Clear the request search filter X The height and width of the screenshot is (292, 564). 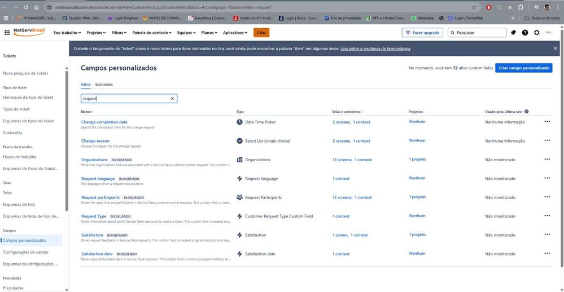[172, 99]
